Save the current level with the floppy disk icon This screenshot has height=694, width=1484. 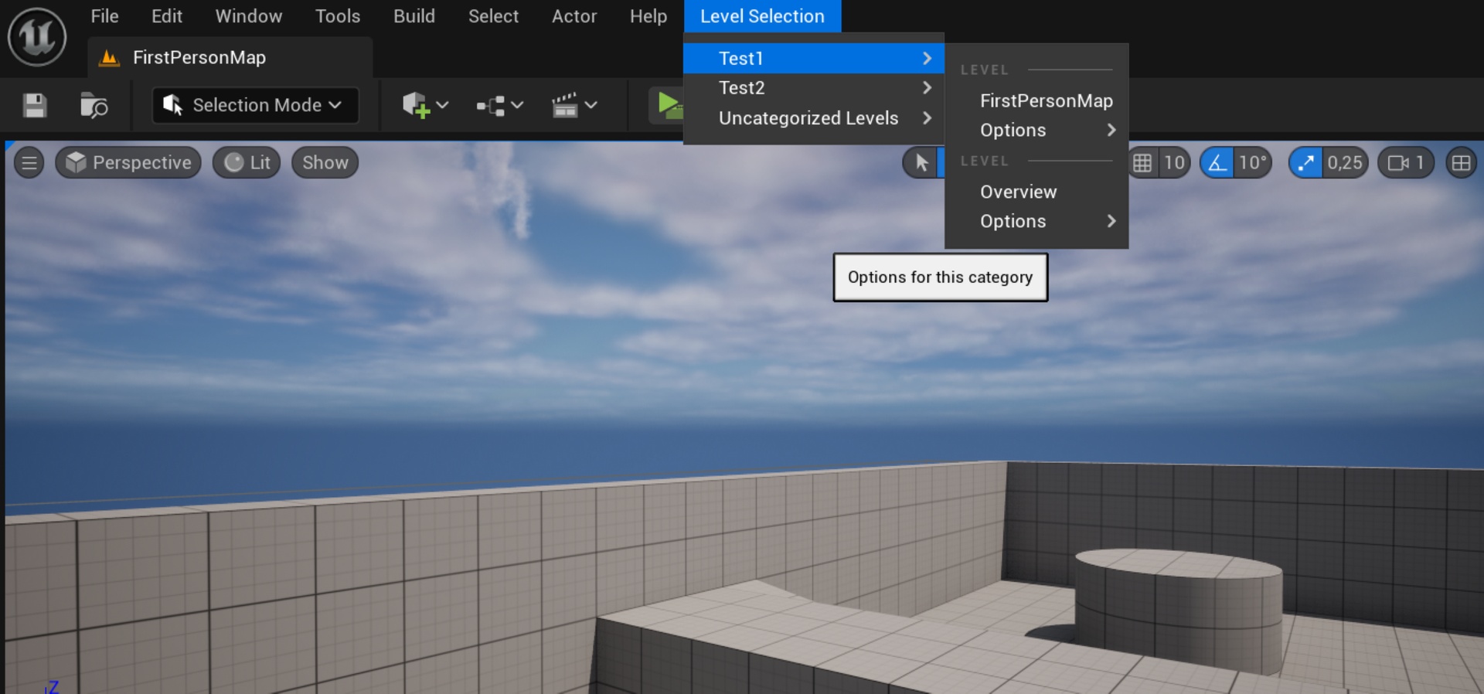(34, 105)
